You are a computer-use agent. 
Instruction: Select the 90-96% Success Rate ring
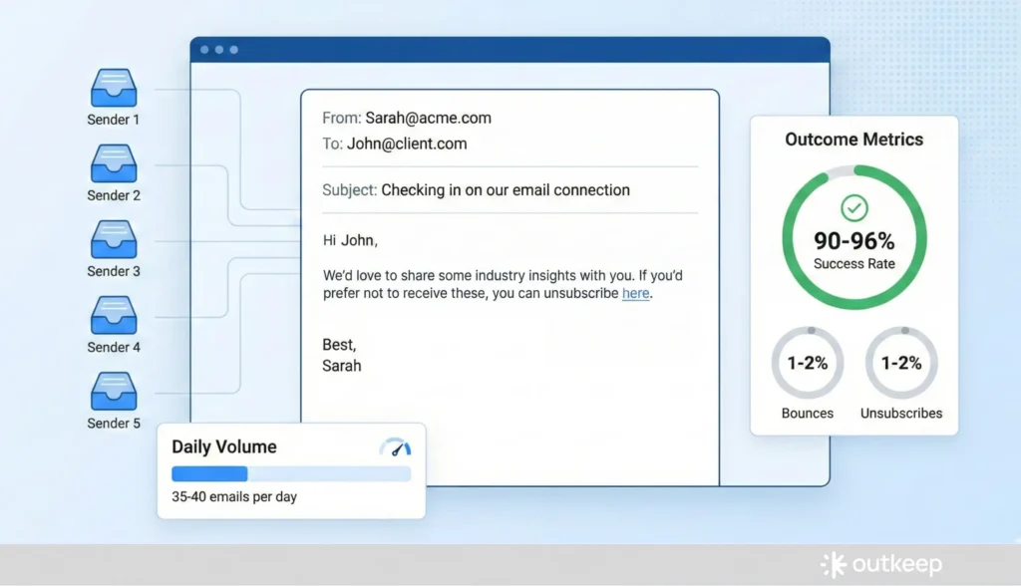coord(853,237)
